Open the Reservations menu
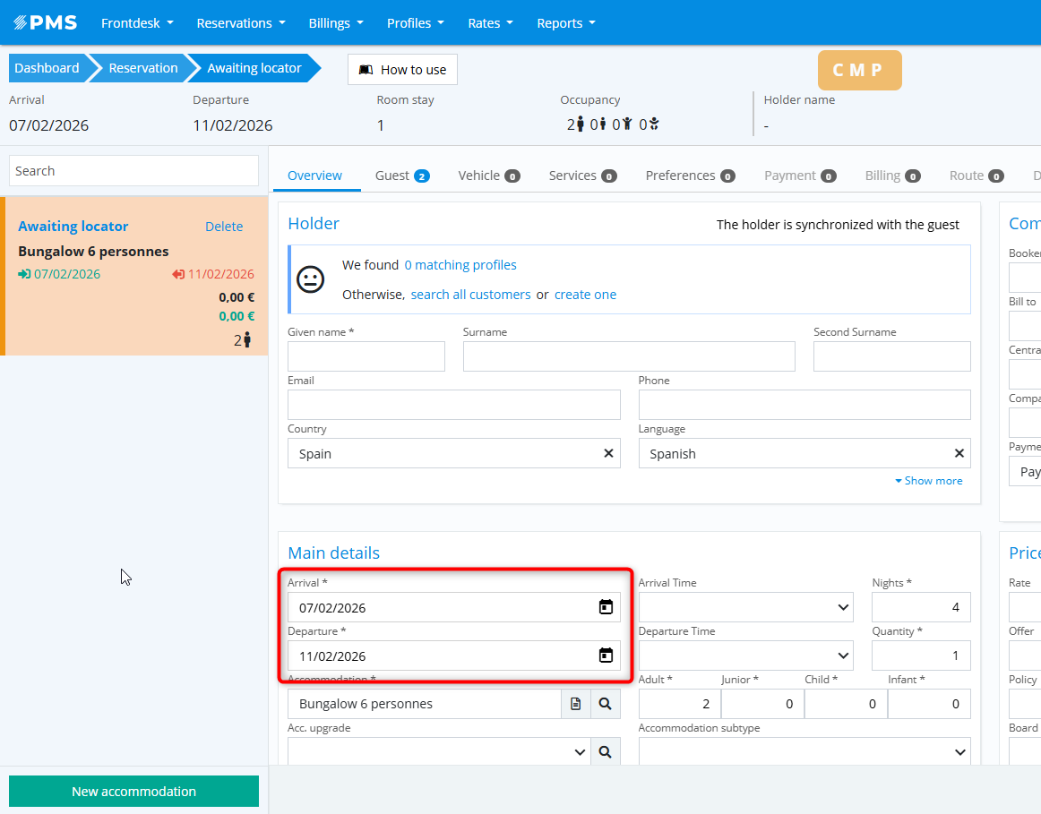 (x=240, y=23)
